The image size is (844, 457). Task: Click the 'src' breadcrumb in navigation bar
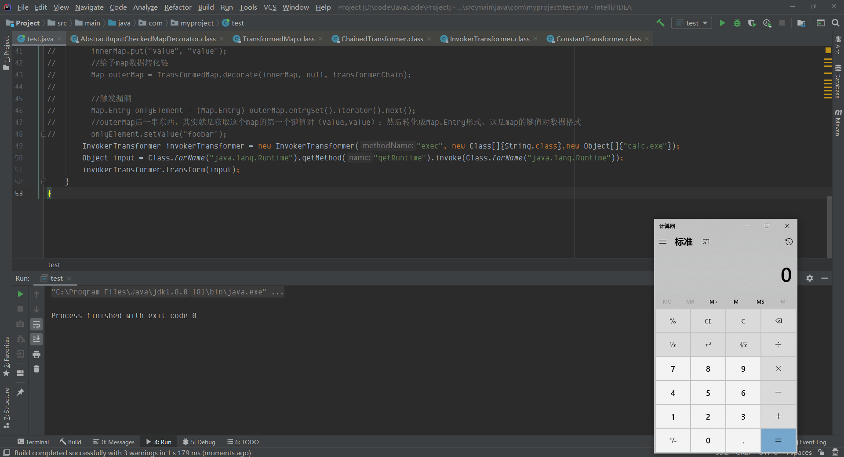tap(57, 23)
